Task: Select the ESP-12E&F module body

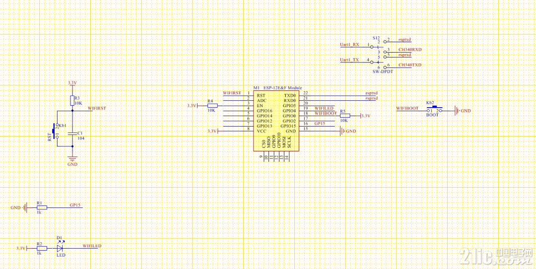Action: point(276,121)
